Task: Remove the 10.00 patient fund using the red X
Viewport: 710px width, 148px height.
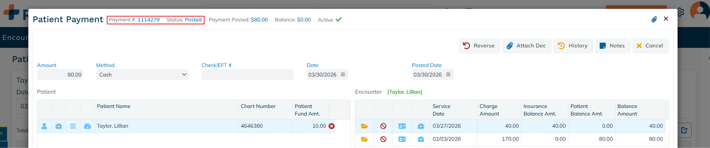Action: click(x=331, y=126)
